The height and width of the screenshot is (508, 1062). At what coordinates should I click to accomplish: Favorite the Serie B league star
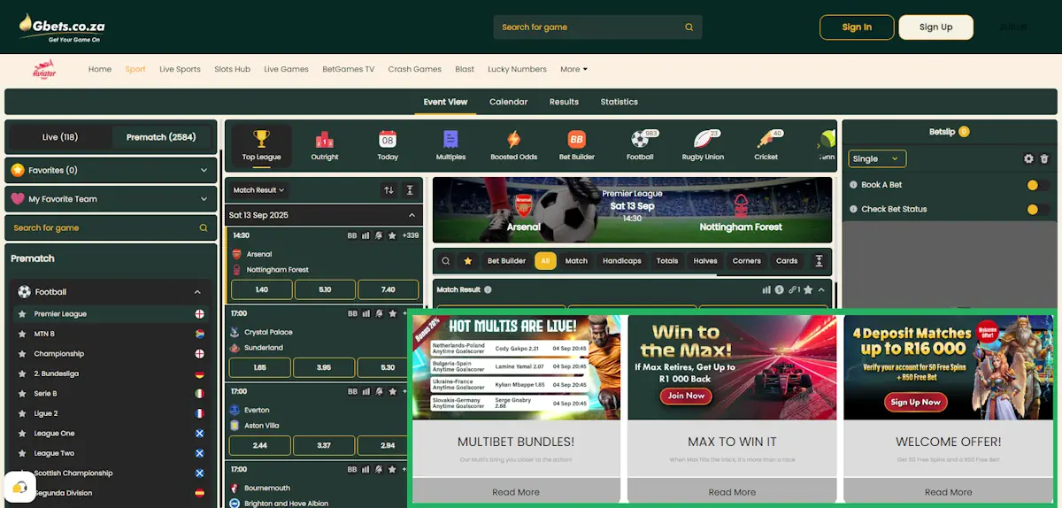23,394
